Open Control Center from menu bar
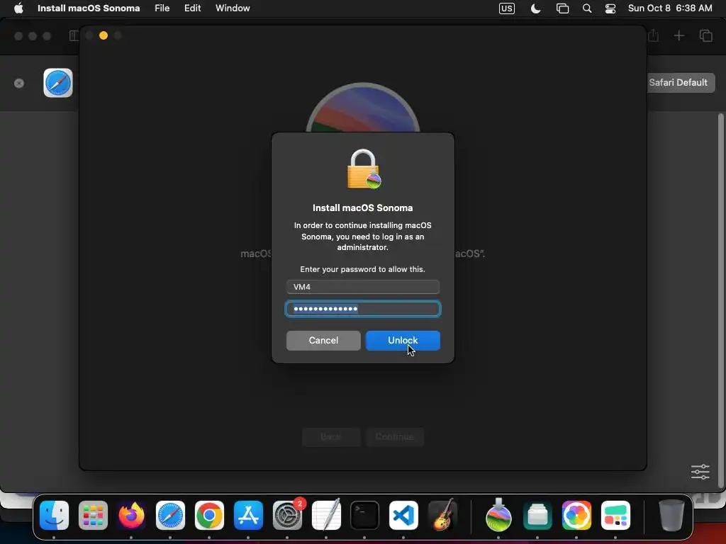 pos(610,8)
